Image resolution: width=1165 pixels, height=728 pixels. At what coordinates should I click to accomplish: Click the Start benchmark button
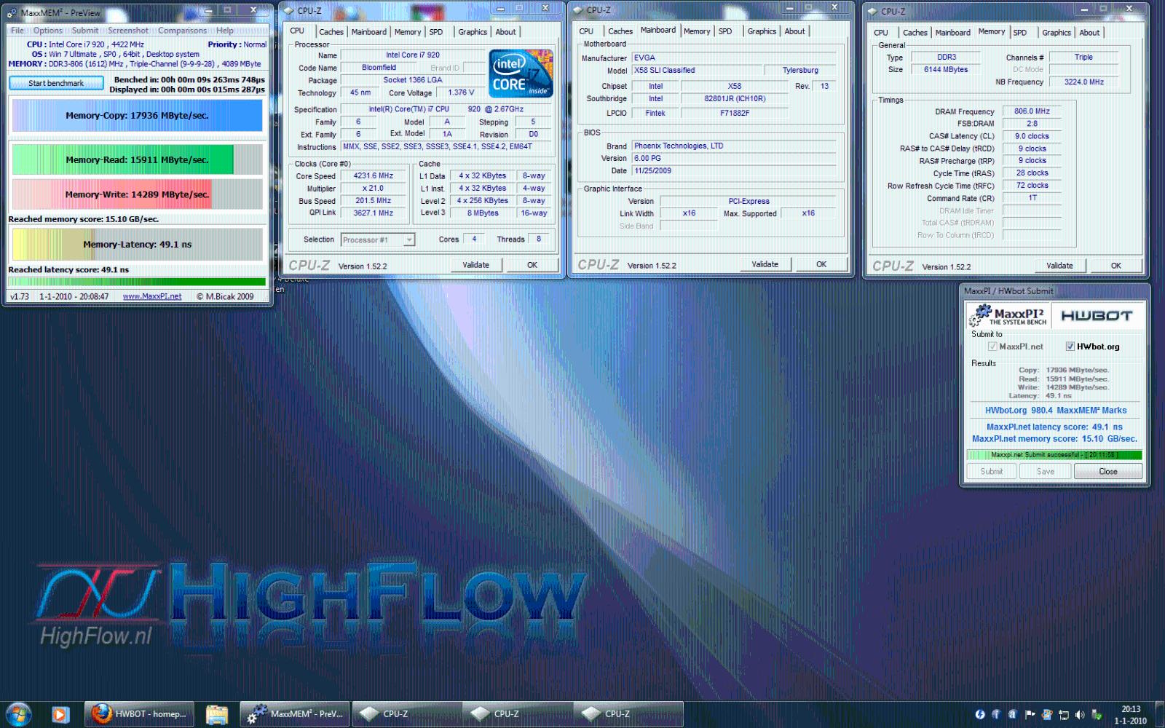pos(56,83)
